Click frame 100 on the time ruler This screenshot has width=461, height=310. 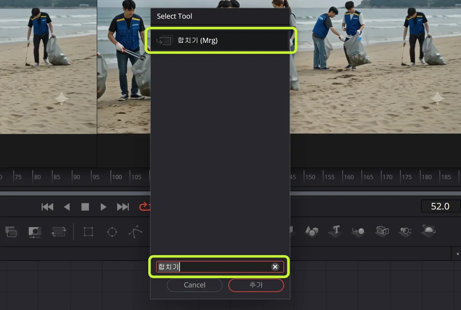pos(117,177)
